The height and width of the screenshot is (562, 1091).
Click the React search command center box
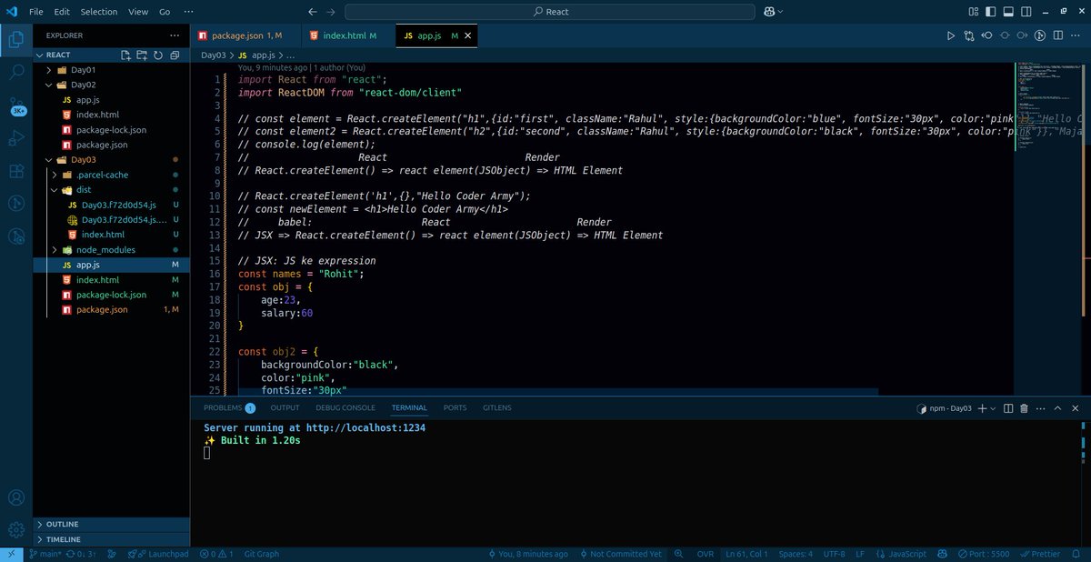[x=550, y=12]
